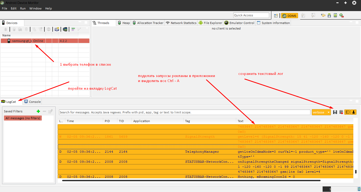Switch to the Allocation Tracker tab
Image resolution: width=361 pixels, height=192 pixels.
[x=148, y=23]
